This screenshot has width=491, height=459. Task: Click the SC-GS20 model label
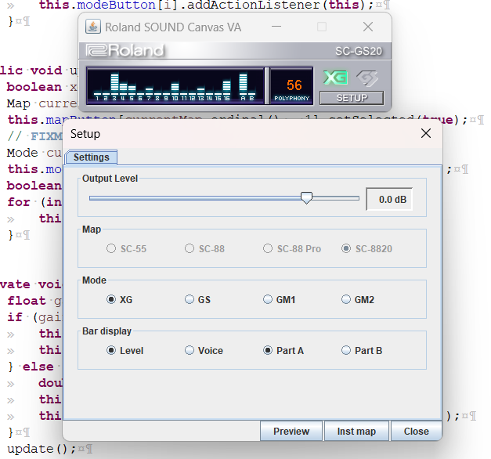pos(359,51)
